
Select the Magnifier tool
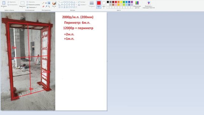(x=49, y=6)
